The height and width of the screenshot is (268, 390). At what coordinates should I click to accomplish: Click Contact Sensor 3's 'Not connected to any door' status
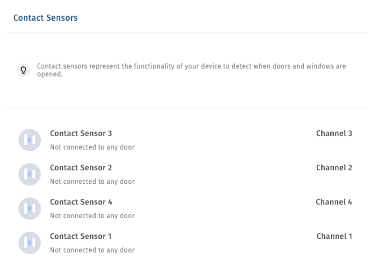[92, 147]
